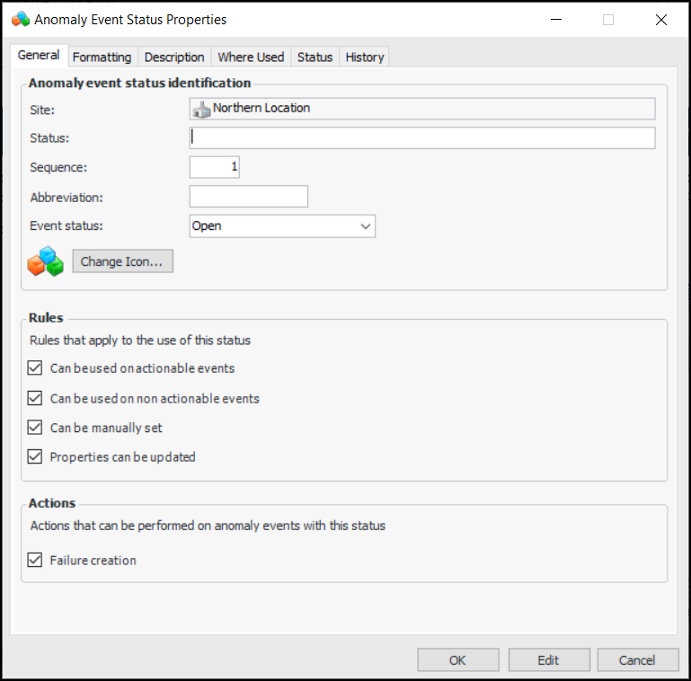Image resolution: width=691 pixels, height=681 pixels.
Task: Disable the Can be manually set checkbox
Action: tap(35, 428)
